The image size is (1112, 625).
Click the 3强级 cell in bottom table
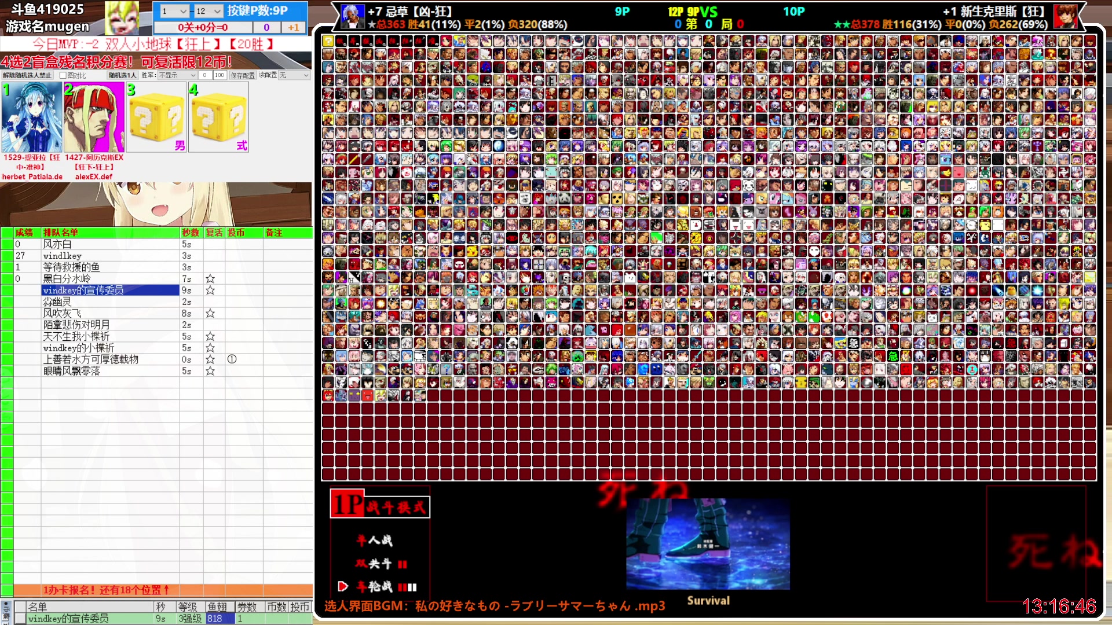(x=191, y=619)
